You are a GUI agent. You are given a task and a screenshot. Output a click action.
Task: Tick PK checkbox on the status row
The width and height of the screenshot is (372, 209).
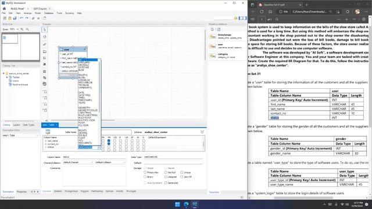(x=103, y=147)
